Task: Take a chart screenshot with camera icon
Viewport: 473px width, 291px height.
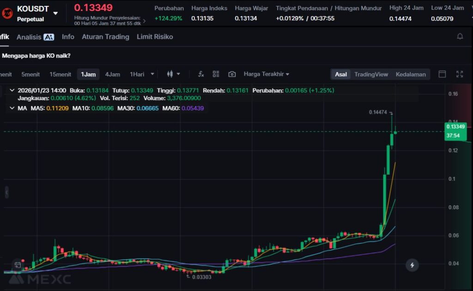Action: [x=232, y=74]
